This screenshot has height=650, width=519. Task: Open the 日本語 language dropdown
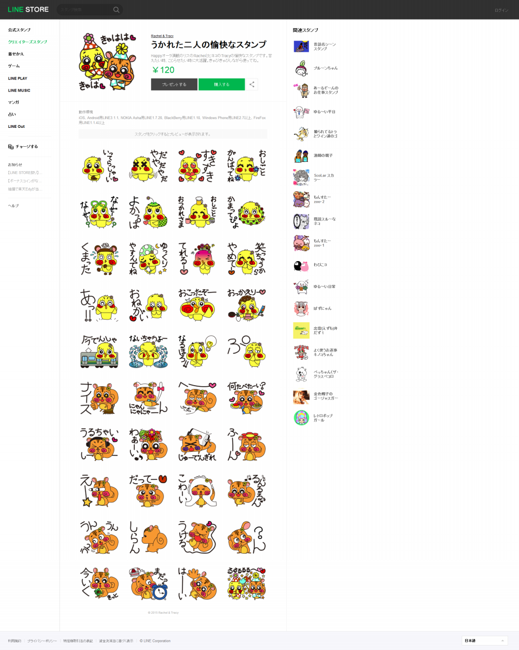[x=485, y=641]
